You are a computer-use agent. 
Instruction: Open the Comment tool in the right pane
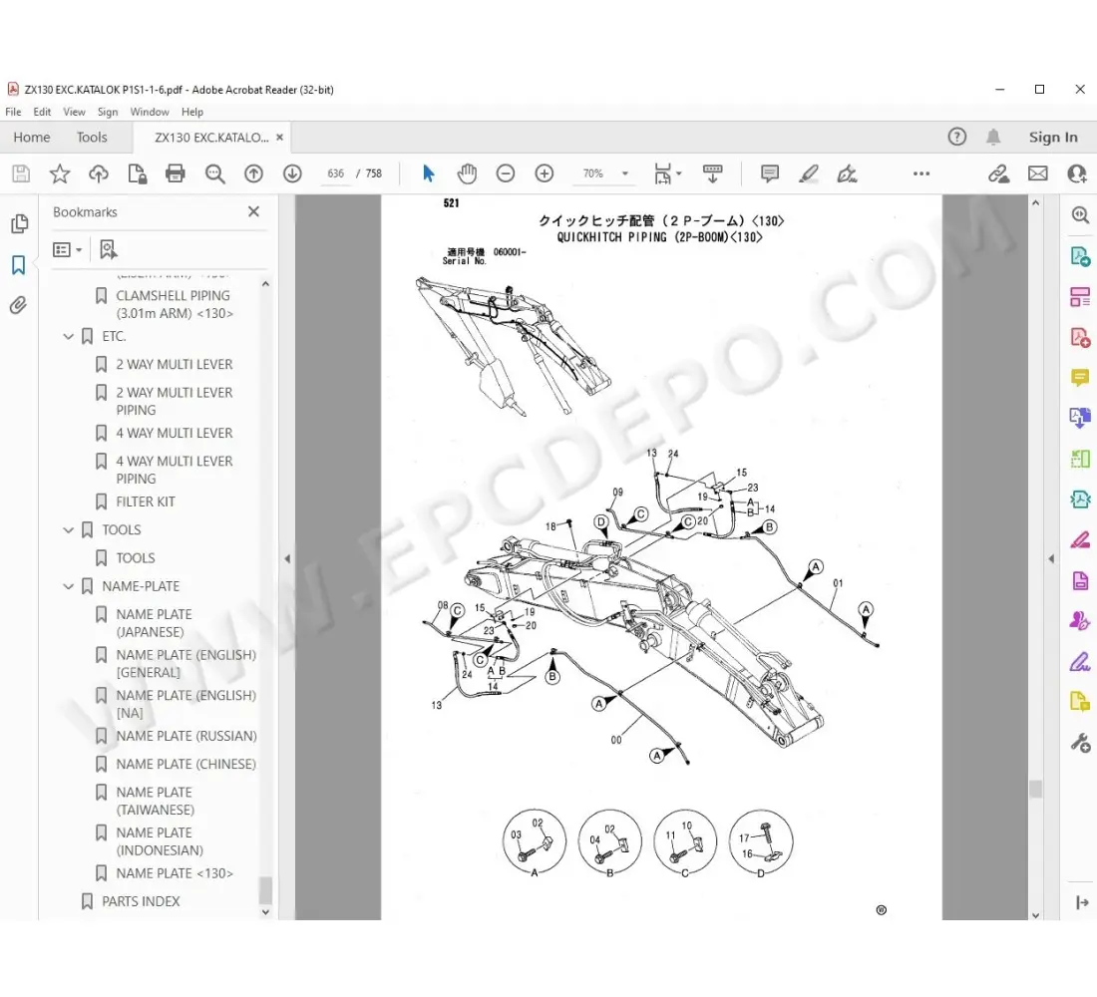pos(1079,377)
